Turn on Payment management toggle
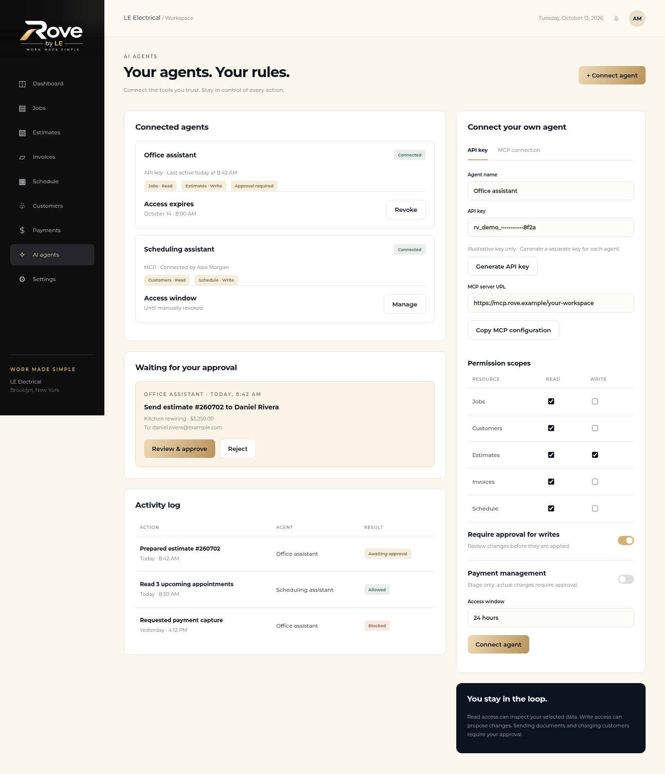The width and height of the screenshot is (665, 774). tap(626, 579)
